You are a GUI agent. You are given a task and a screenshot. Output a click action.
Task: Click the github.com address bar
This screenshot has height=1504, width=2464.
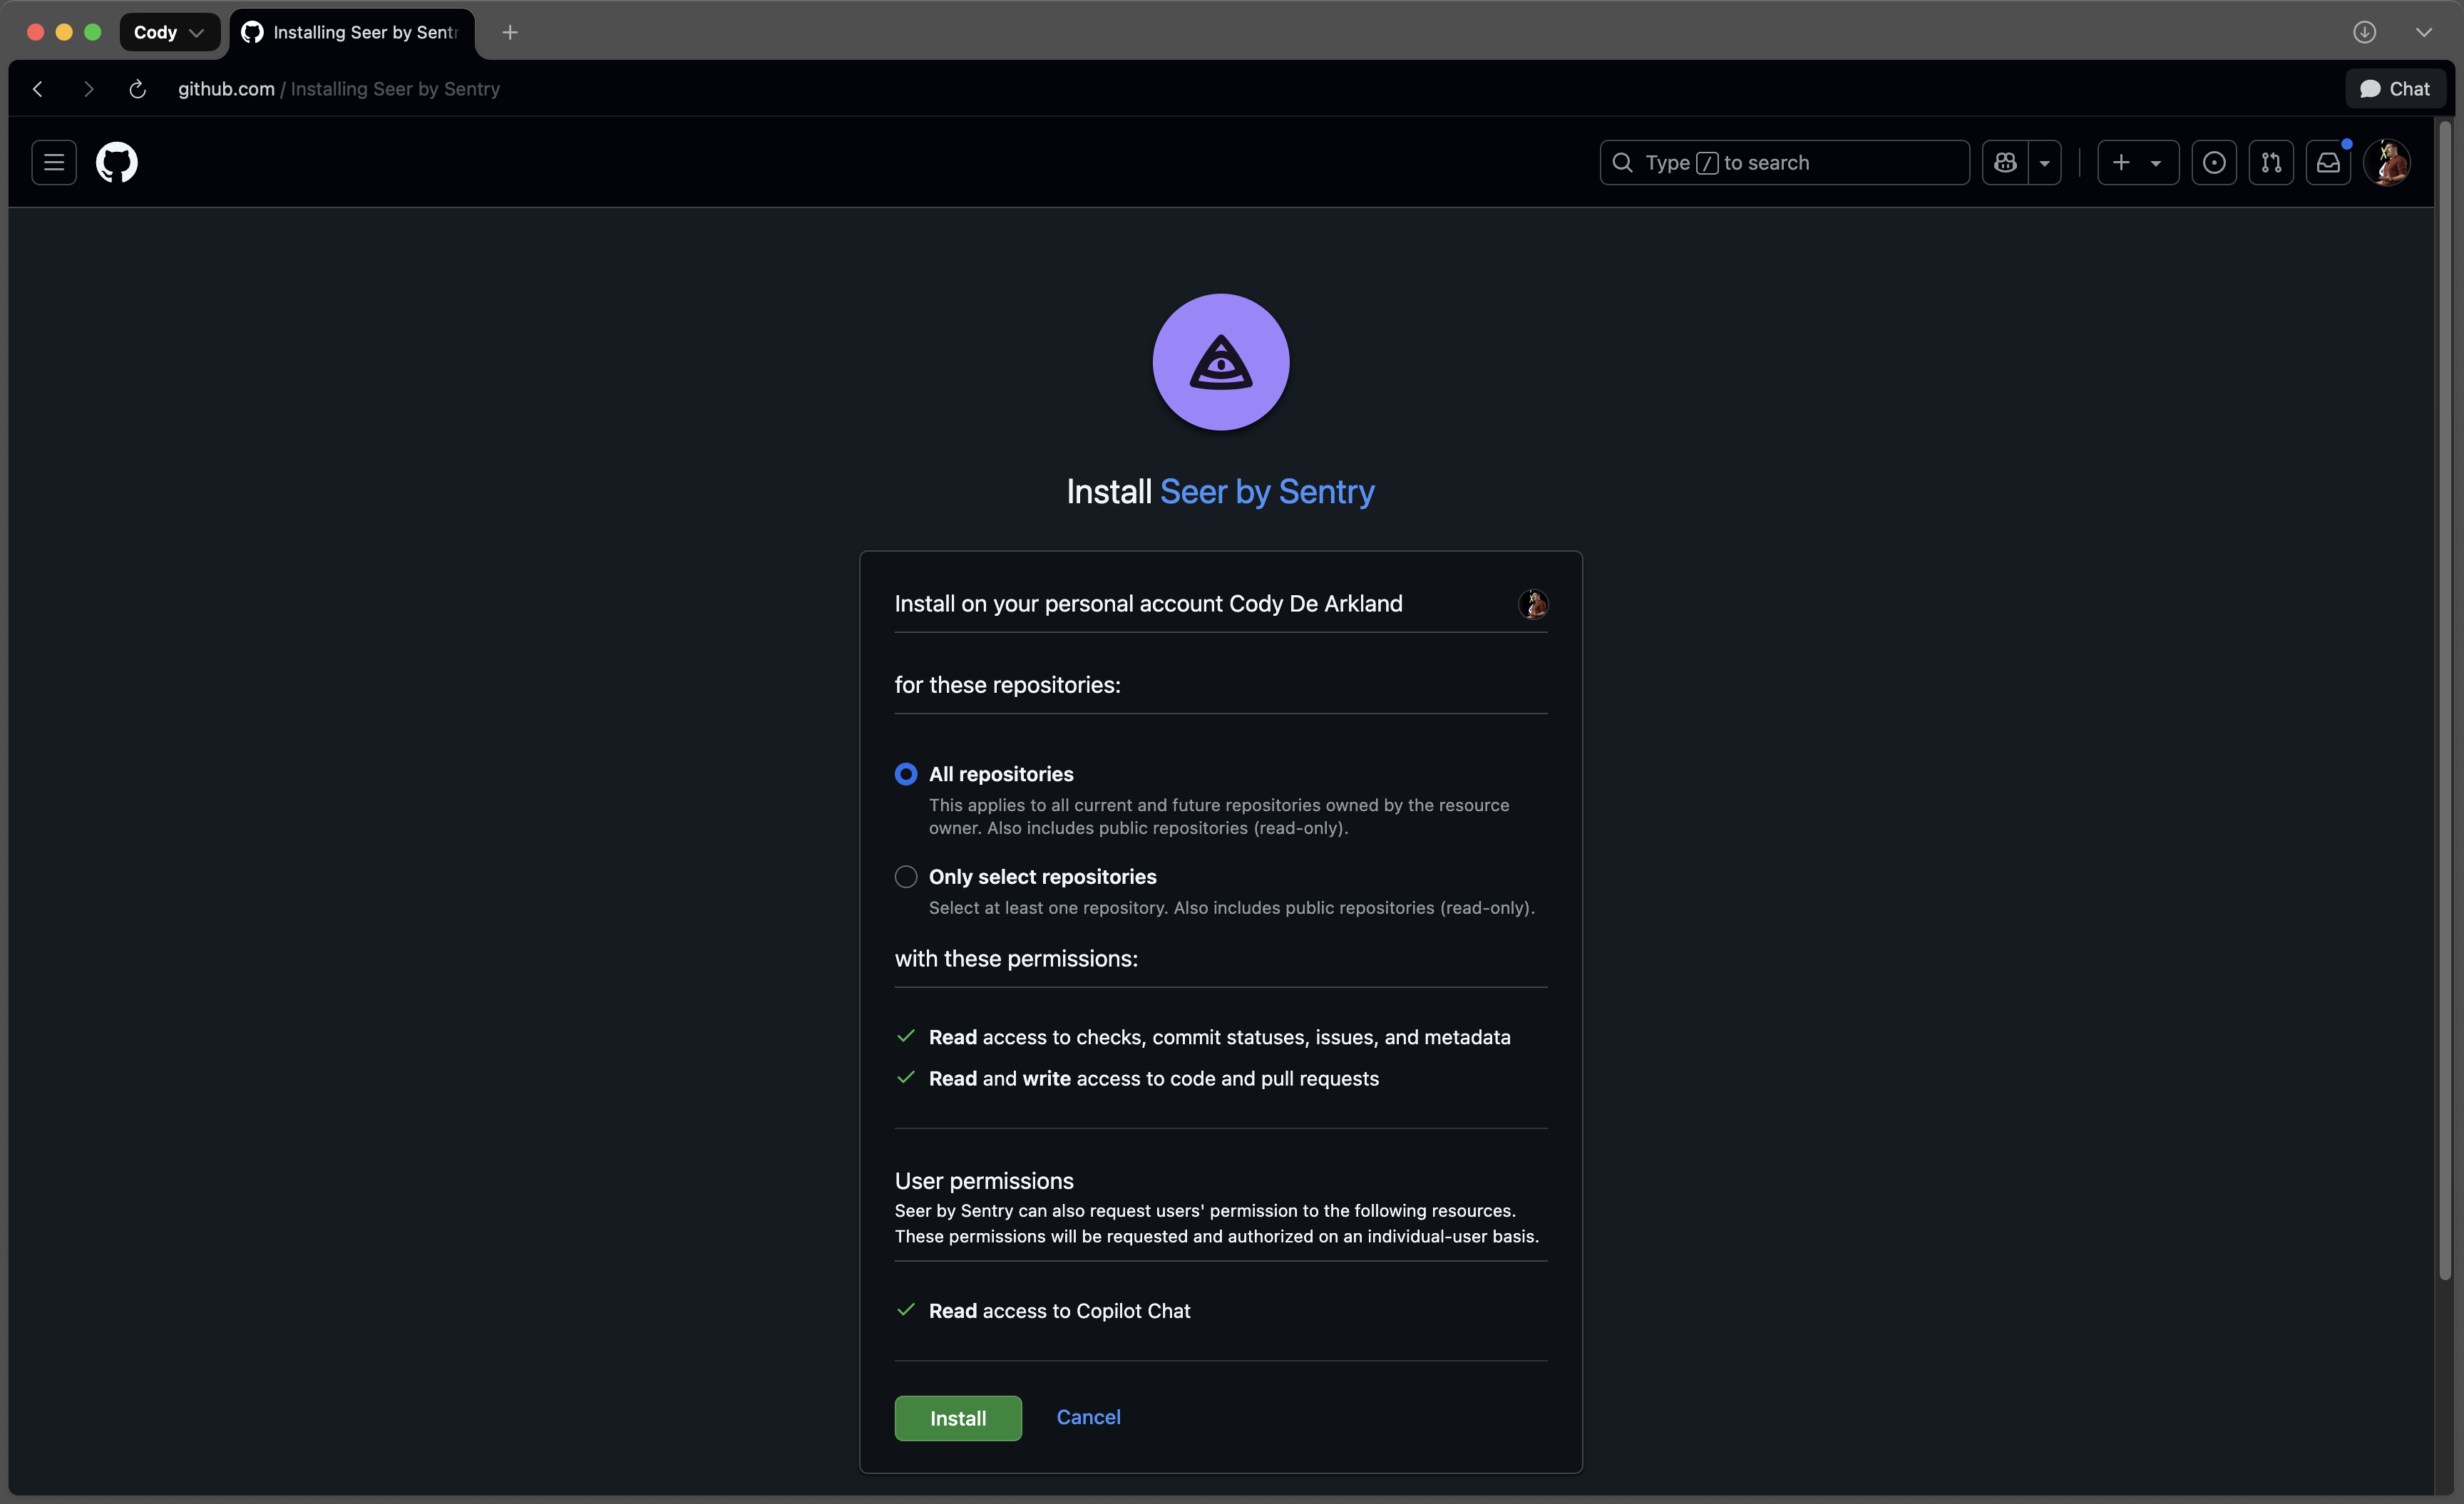coord(339,89)
